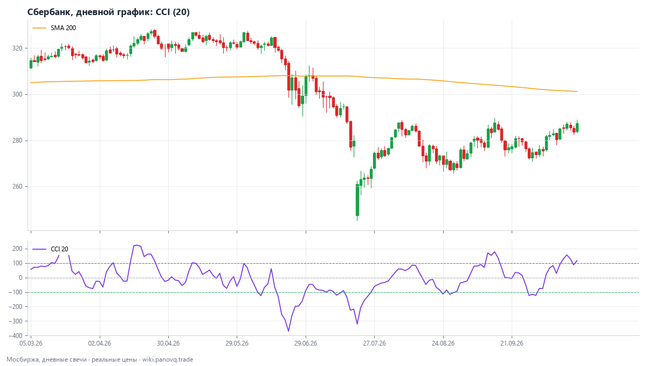Click the tall green candle at the price low
The image size is (647, 366).
pyautogui.click(x=357, y=200)
